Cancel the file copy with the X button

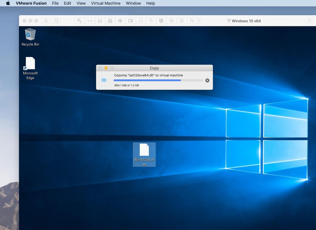[x=207, y=80]
